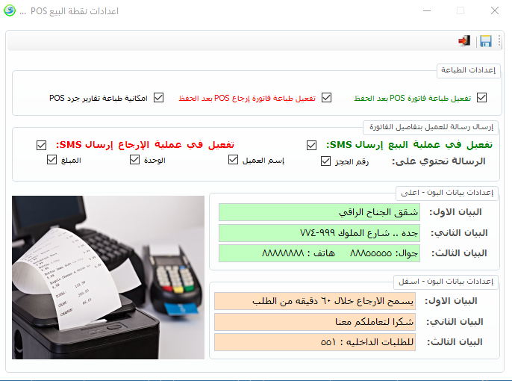Click header first line field شقق الجناح الراقي
This screenshot has height=381, width=512.
point(319,212)
